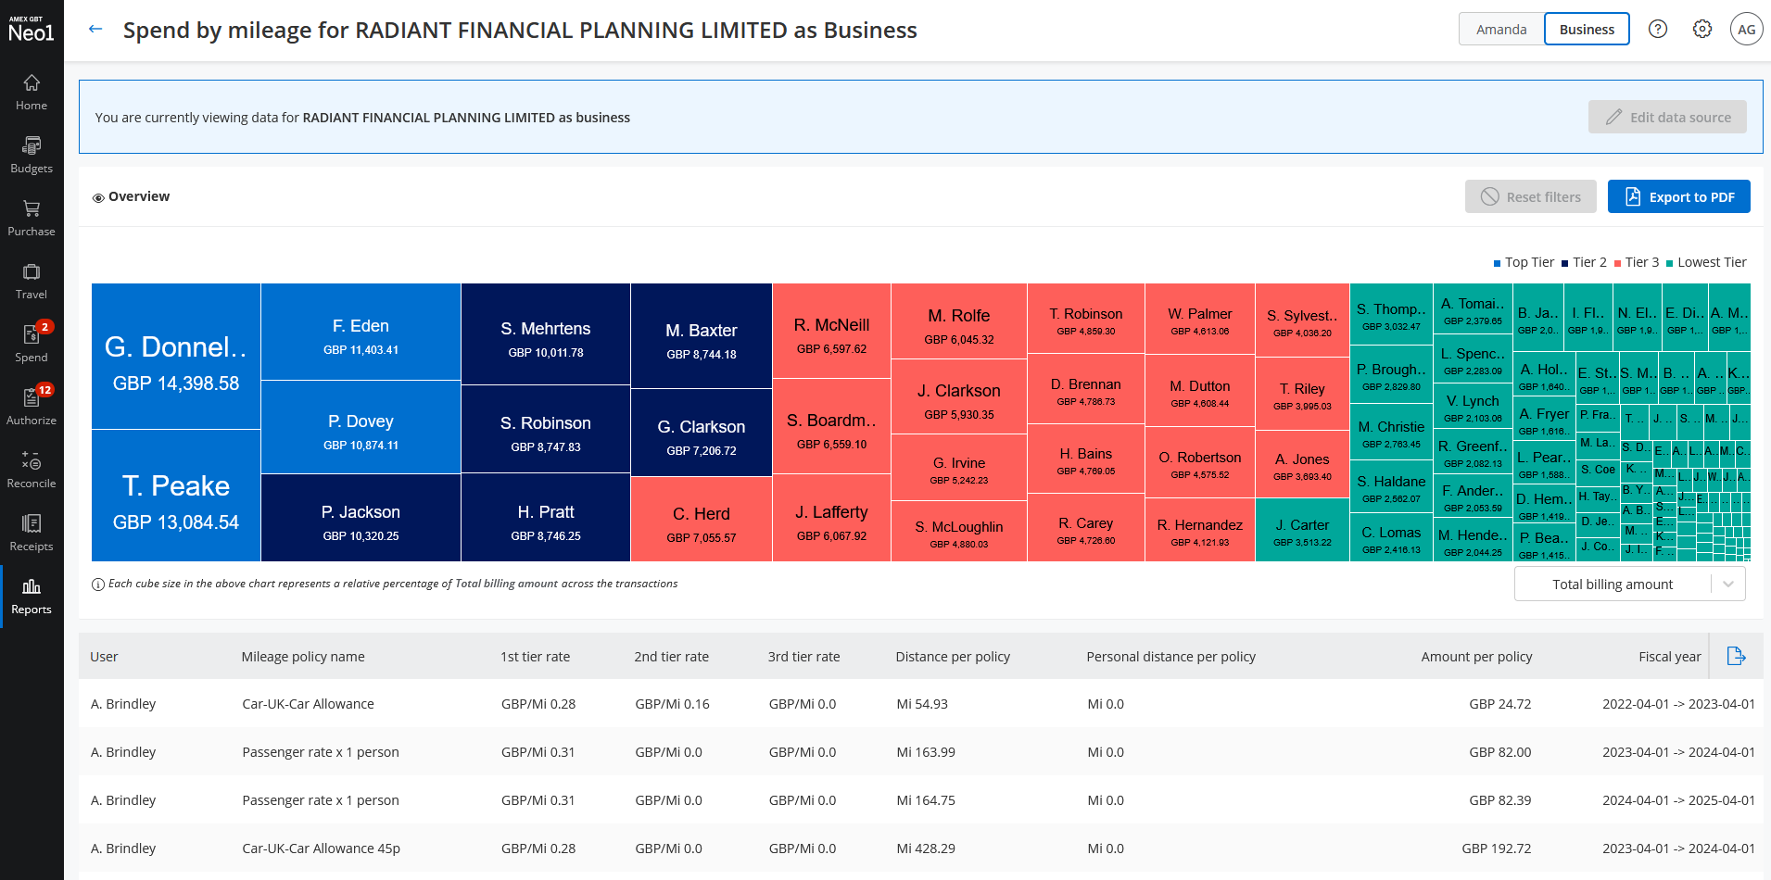Click the Edit data source button
Viewport: 1771px width, 880px height.
pyautogui.click(x=1667, y=117)
